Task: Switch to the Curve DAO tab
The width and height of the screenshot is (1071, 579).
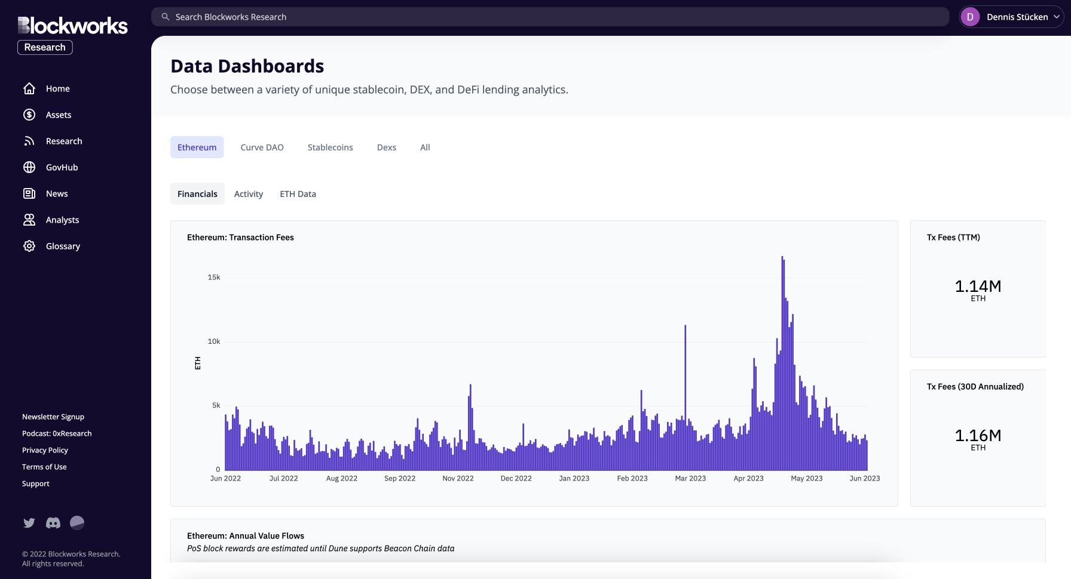Action: pos(262,147)
